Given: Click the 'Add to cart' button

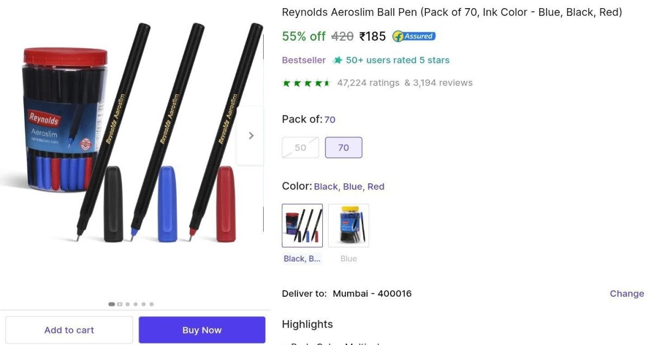Looking at the screenshot, I should 69,330.
